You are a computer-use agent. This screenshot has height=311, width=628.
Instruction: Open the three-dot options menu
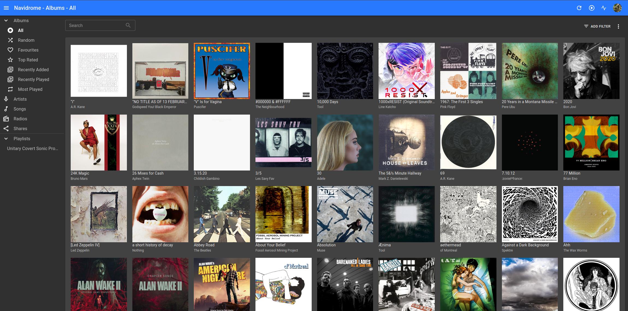pos(618,26)
